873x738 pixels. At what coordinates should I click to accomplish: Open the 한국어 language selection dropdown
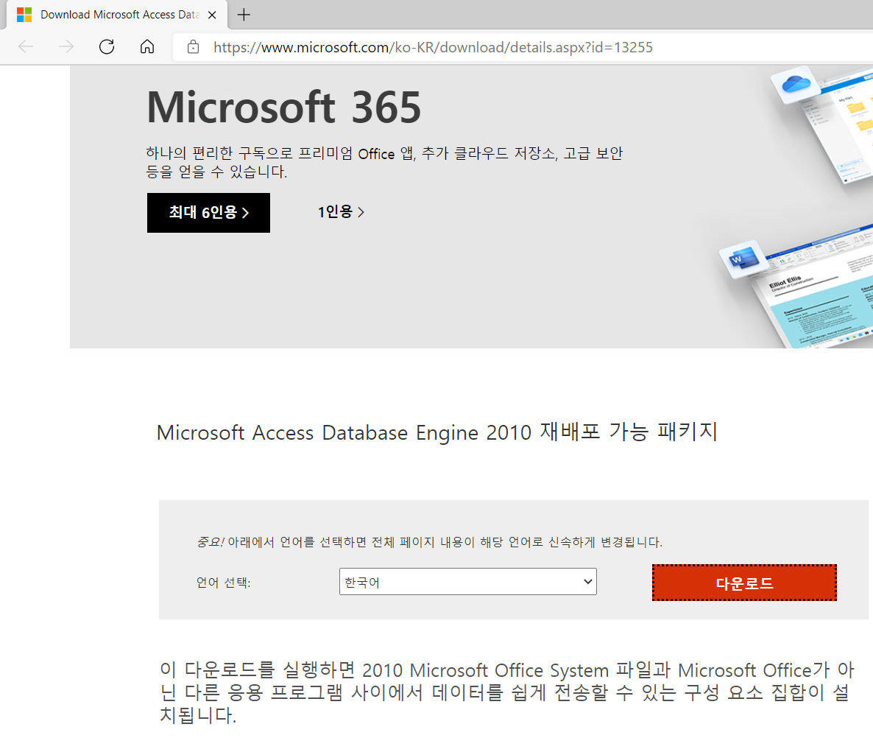[x=467, y=582]
